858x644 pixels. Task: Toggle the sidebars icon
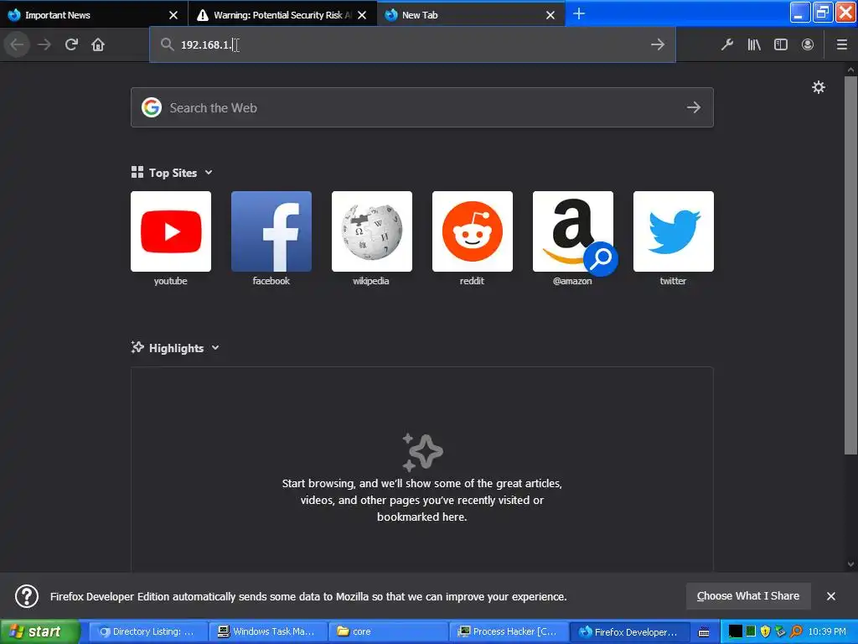781,44
